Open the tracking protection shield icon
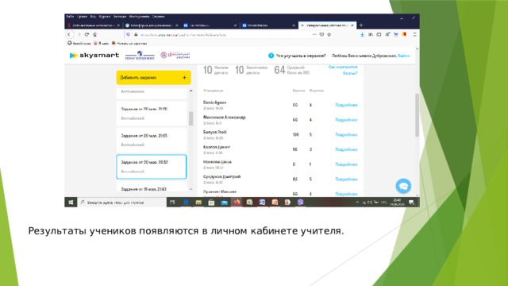 point(129,34)
